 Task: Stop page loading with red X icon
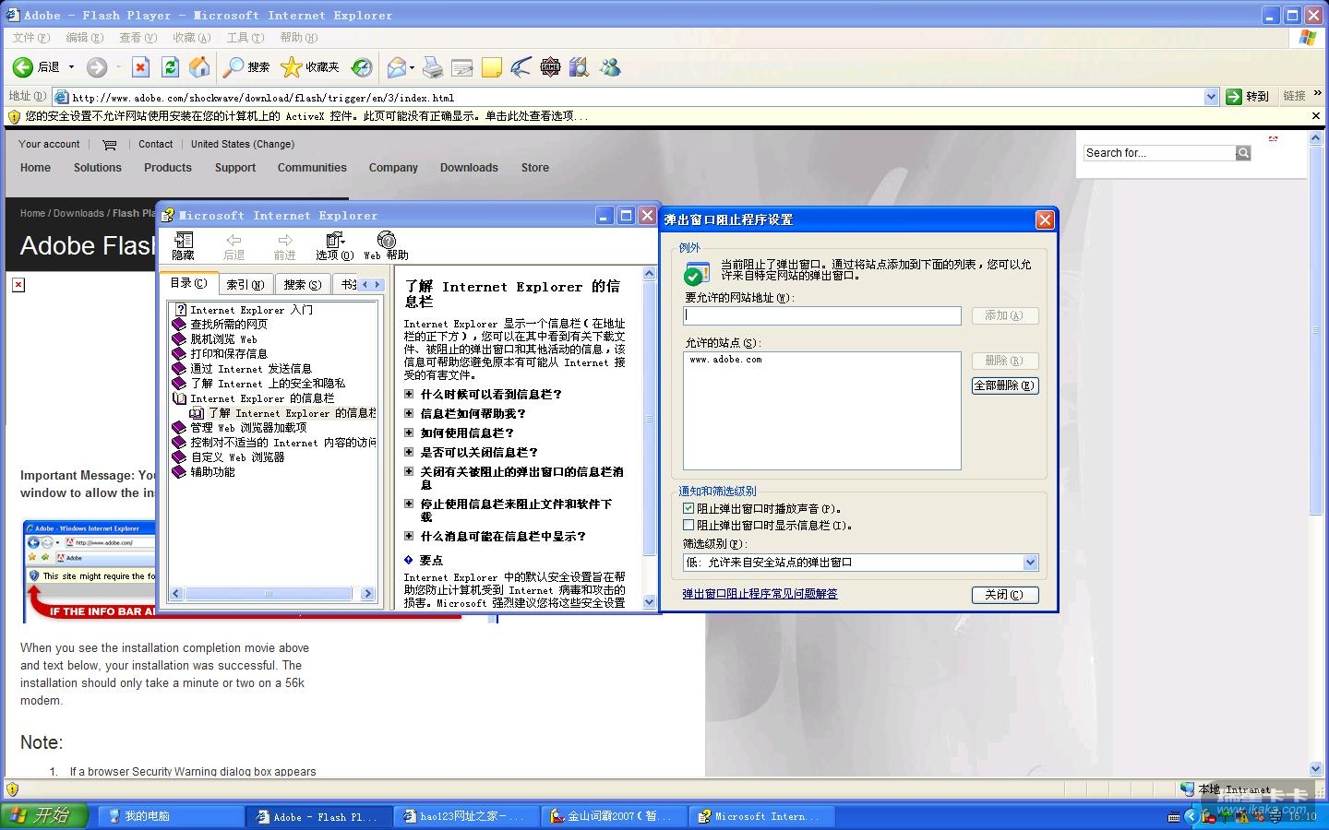tap(140, 67)
